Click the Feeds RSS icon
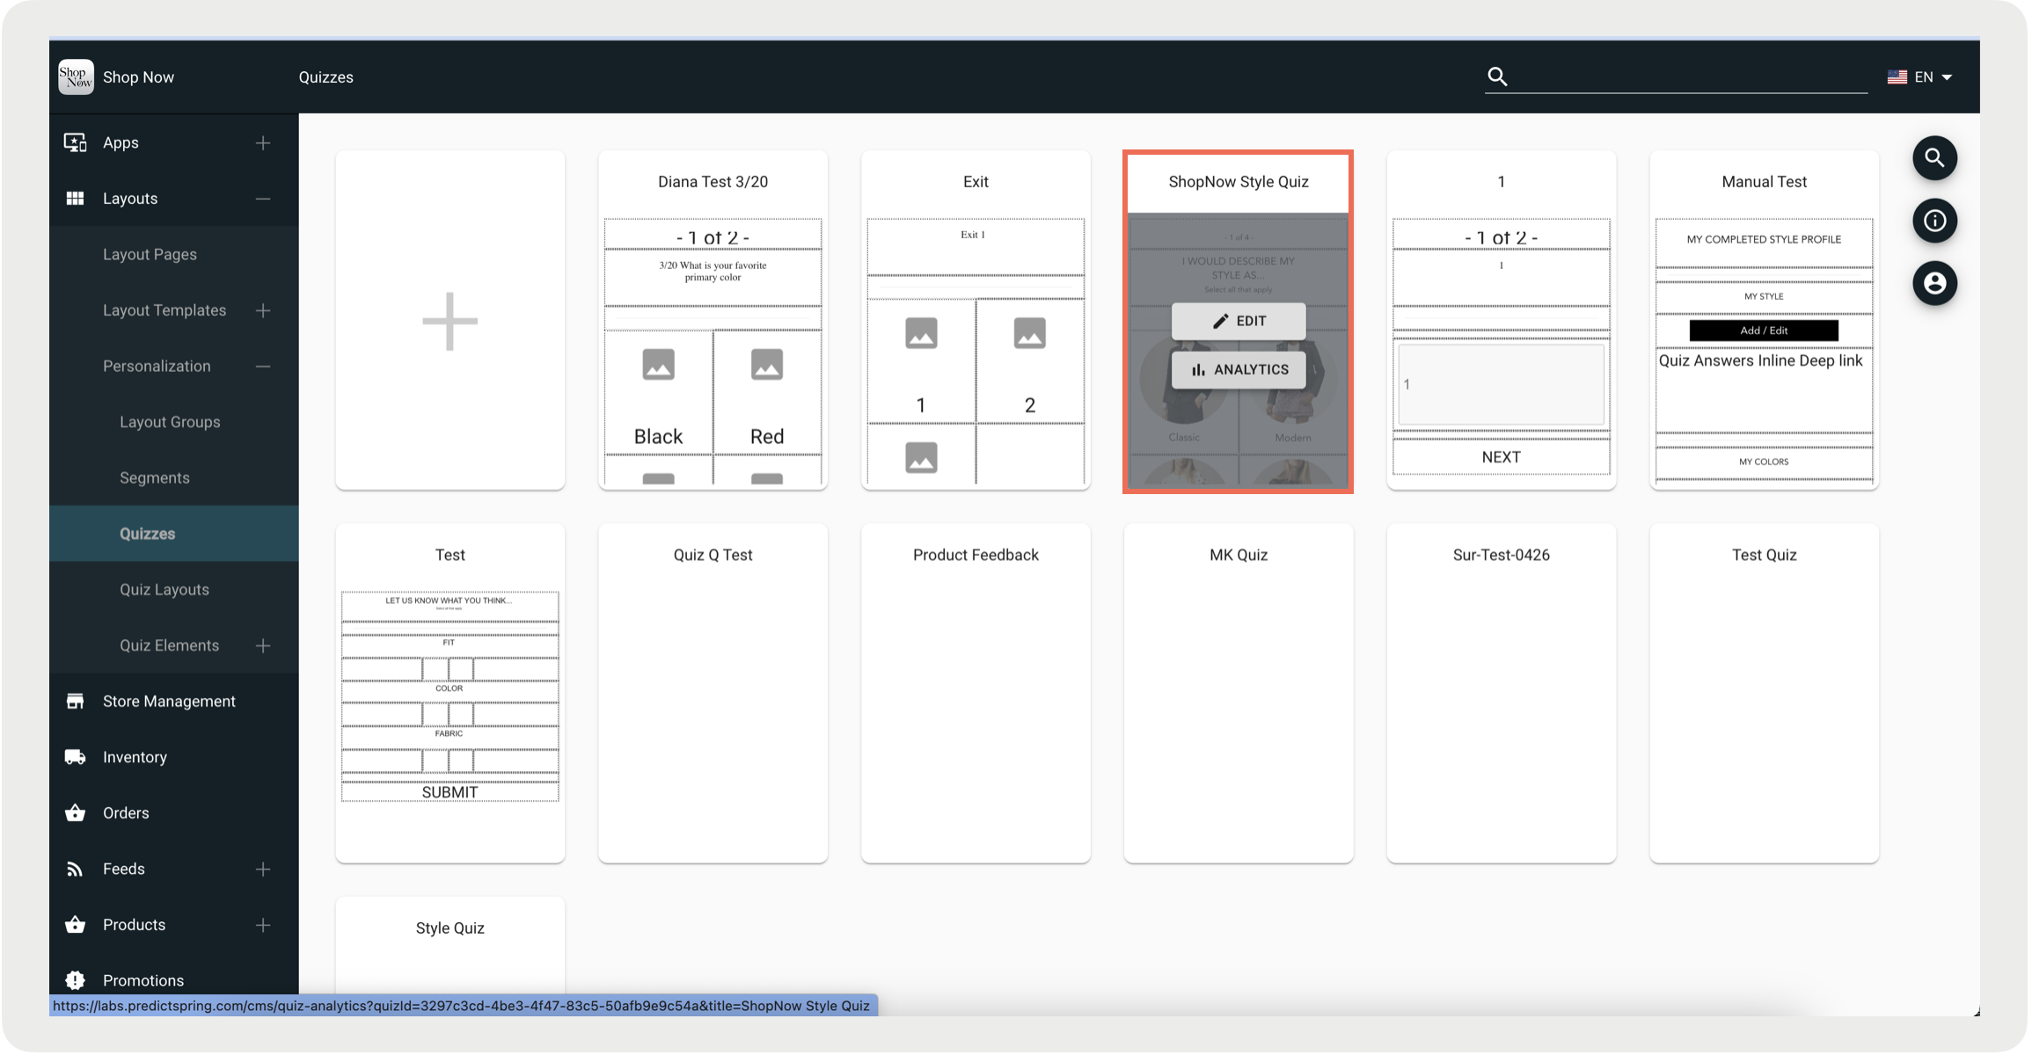2032x1055 pixels. pos(76,869)
